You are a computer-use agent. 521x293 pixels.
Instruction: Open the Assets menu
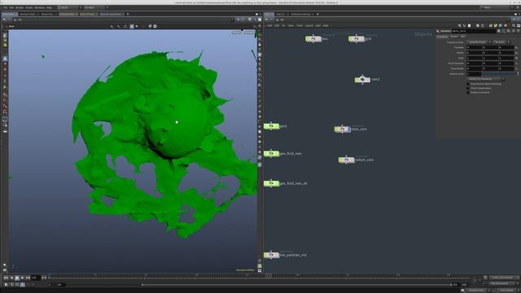[29, 7]
